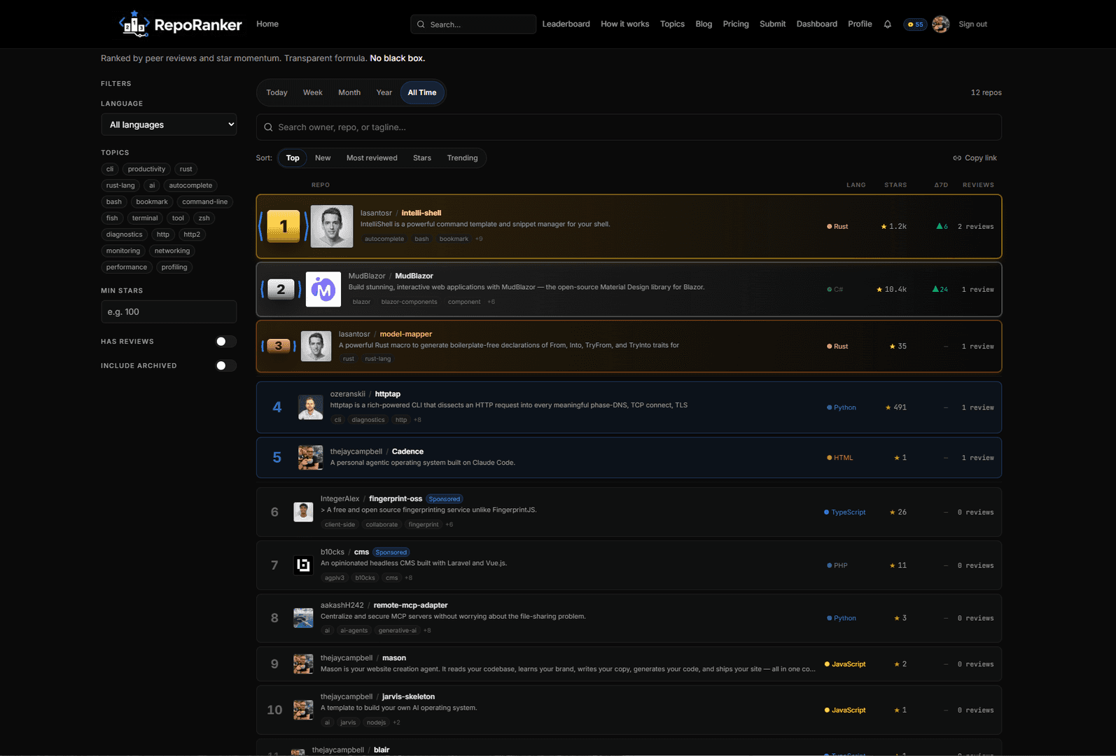Expand +6 more tags on fingerprint-oss
Screen dimensions: 1116x756
tap(449, 524)
